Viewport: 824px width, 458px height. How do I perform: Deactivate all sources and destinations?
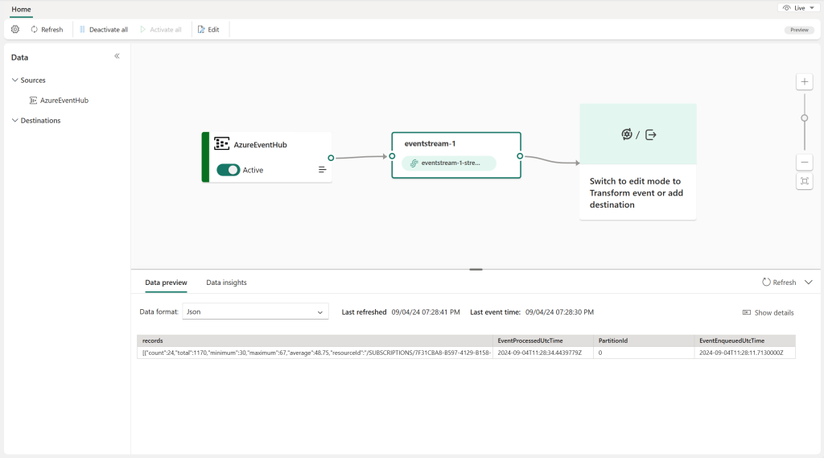(104, 30)
